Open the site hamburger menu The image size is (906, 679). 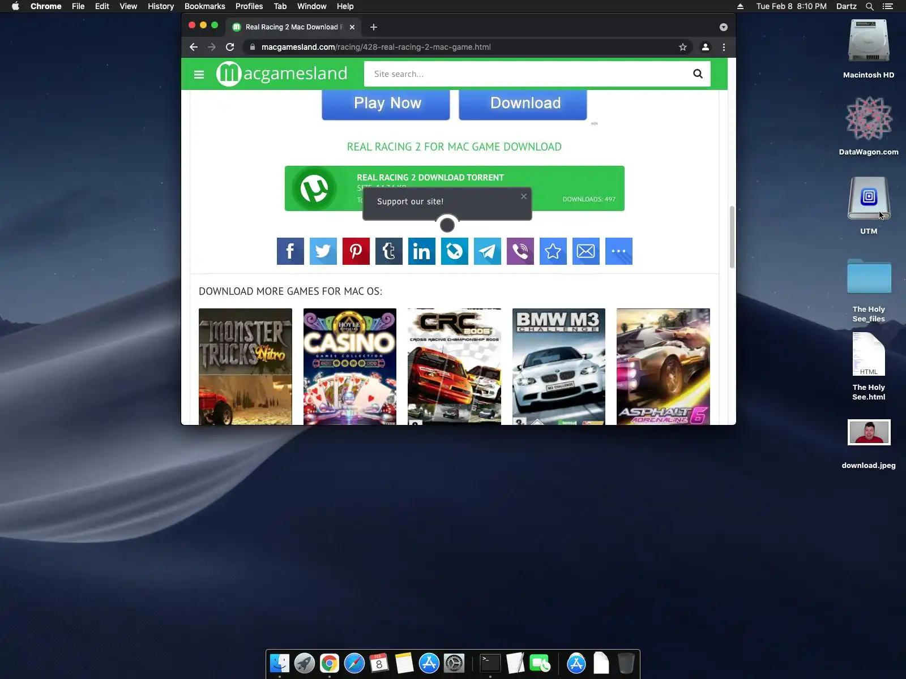tap(199, 74)
